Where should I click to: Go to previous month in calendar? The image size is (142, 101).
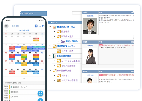point(6,31)
